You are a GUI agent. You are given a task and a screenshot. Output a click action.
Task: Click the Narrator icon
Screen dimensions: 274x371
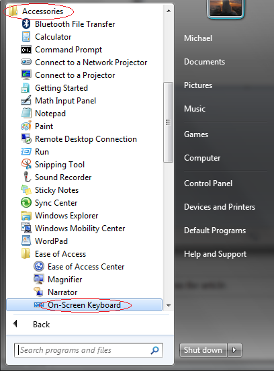(39, 292)
